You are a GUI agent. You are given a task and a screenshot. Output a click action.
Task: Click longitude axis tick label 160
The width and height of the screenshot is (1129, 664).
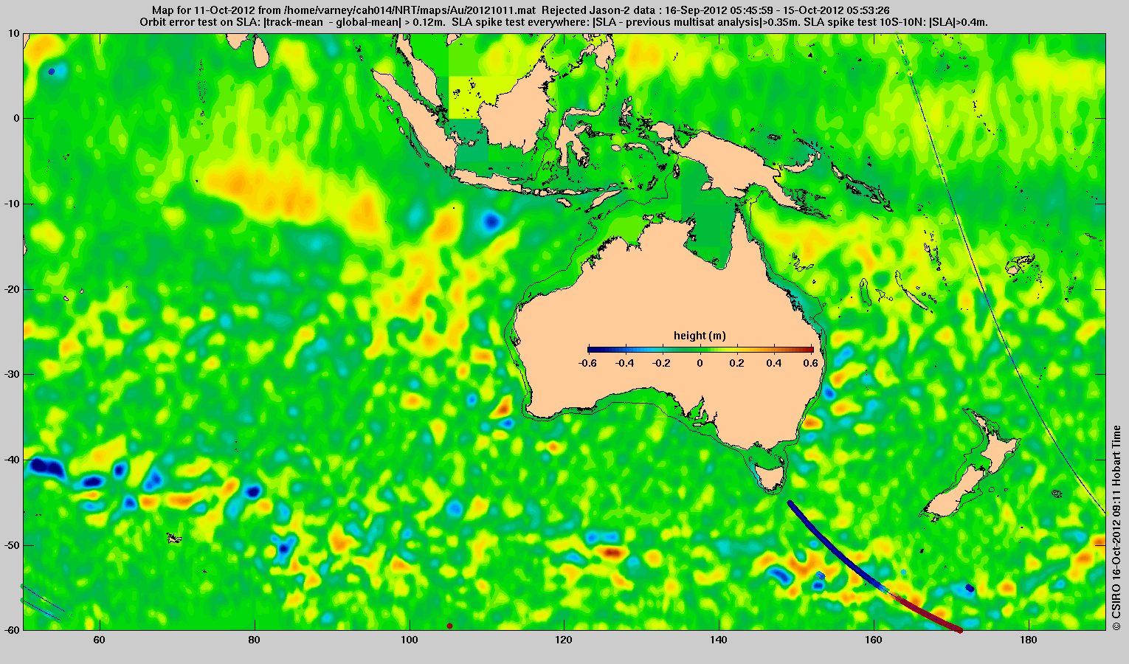tap(873, 640)
